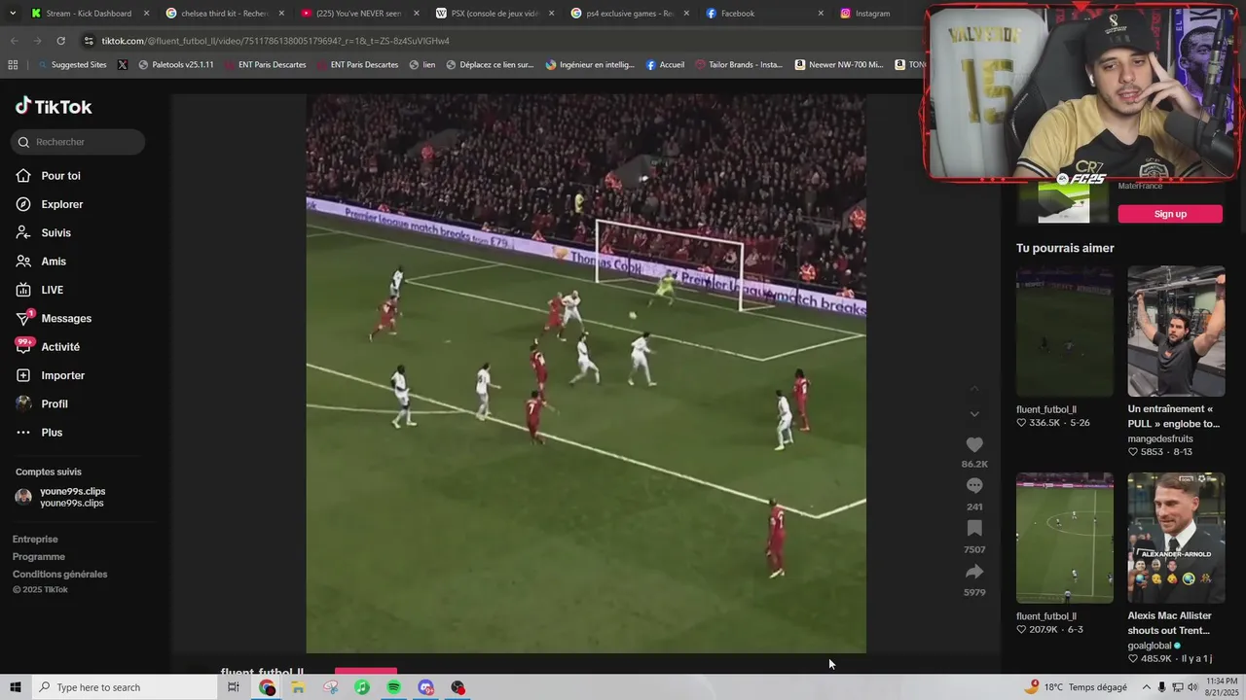Open File Explorer from the taskbar
This screenshot has width=1246, height=700.
tap(298, 687)
